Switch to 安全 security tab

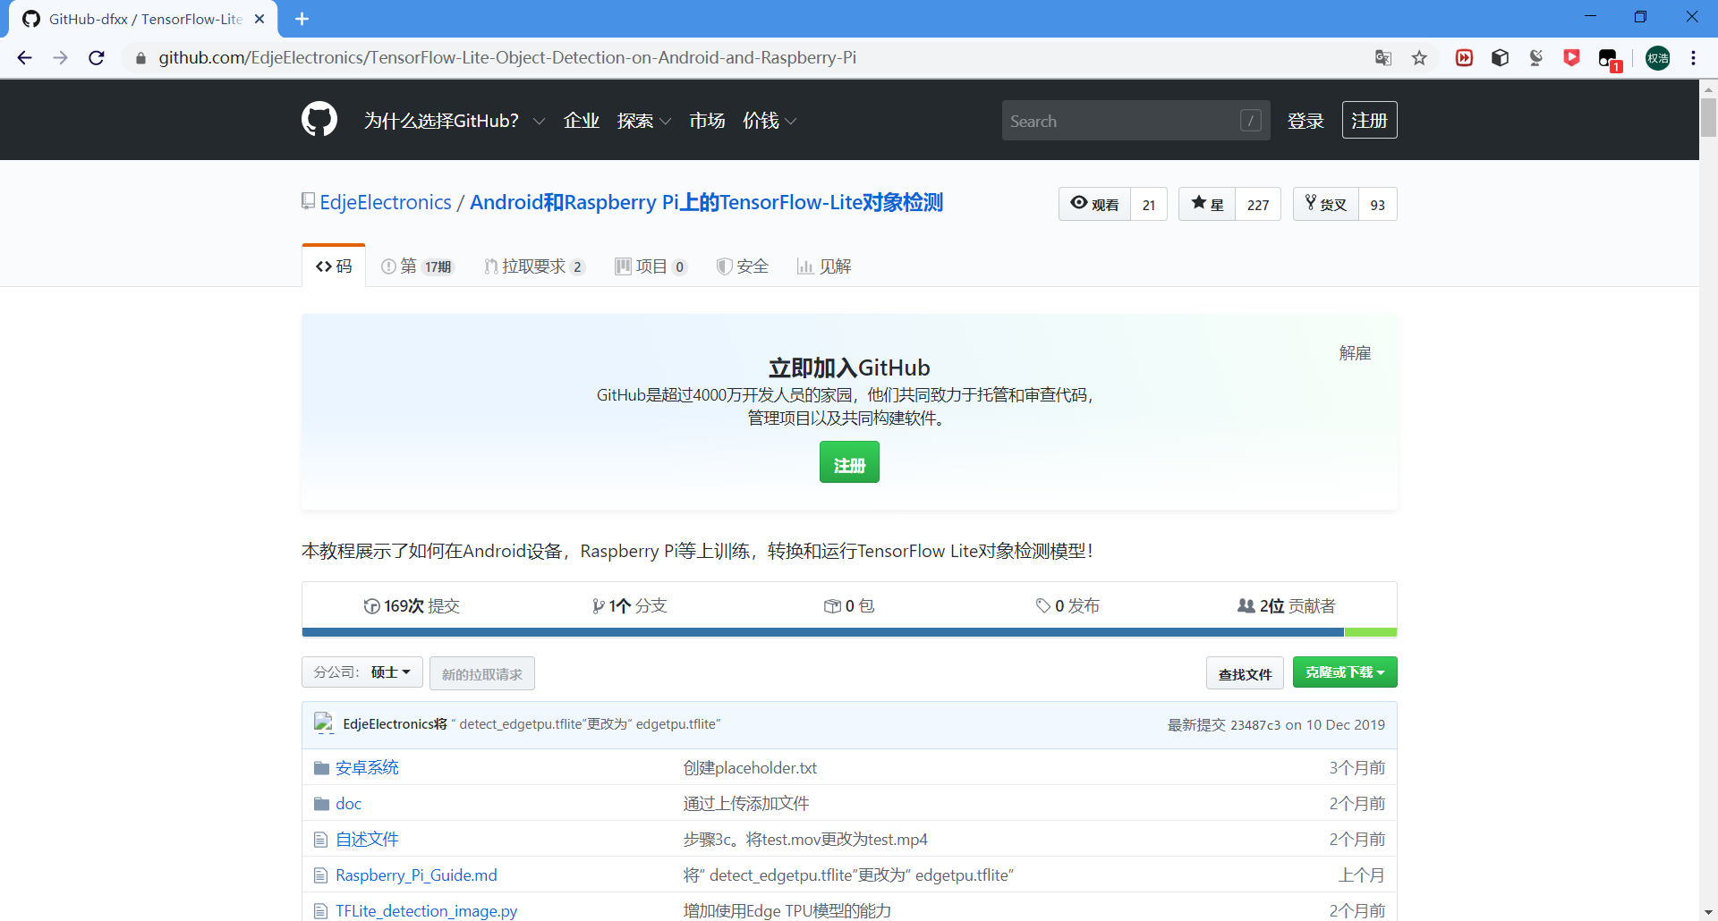743,266
